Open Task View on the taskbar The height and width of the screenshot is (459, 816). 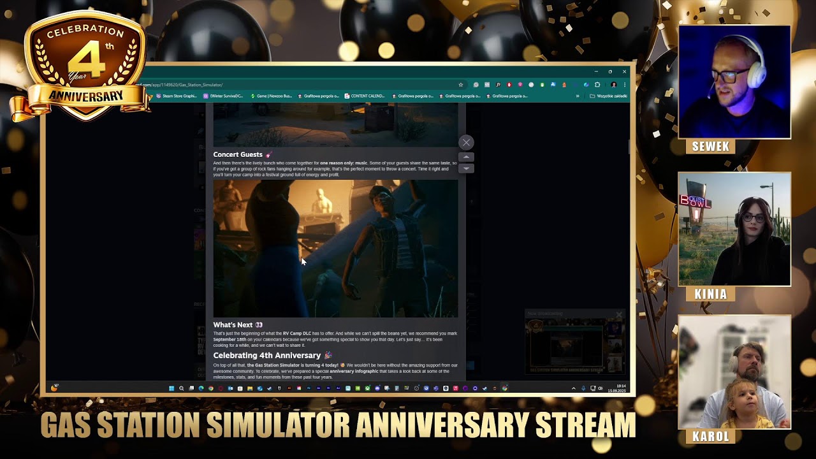[x=191, y=388]
